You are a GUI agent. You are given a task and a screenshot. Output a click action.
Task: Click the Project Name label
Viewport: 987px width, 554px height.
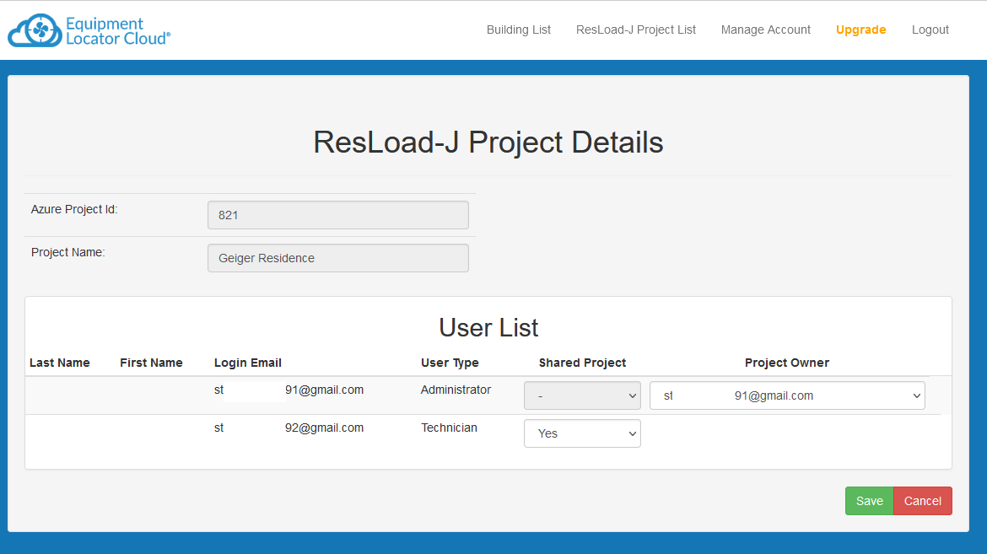click(x=68, y=252)
